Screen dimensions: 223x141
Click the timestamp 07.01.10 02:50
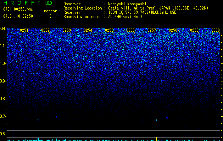click(x=18, y=16)
